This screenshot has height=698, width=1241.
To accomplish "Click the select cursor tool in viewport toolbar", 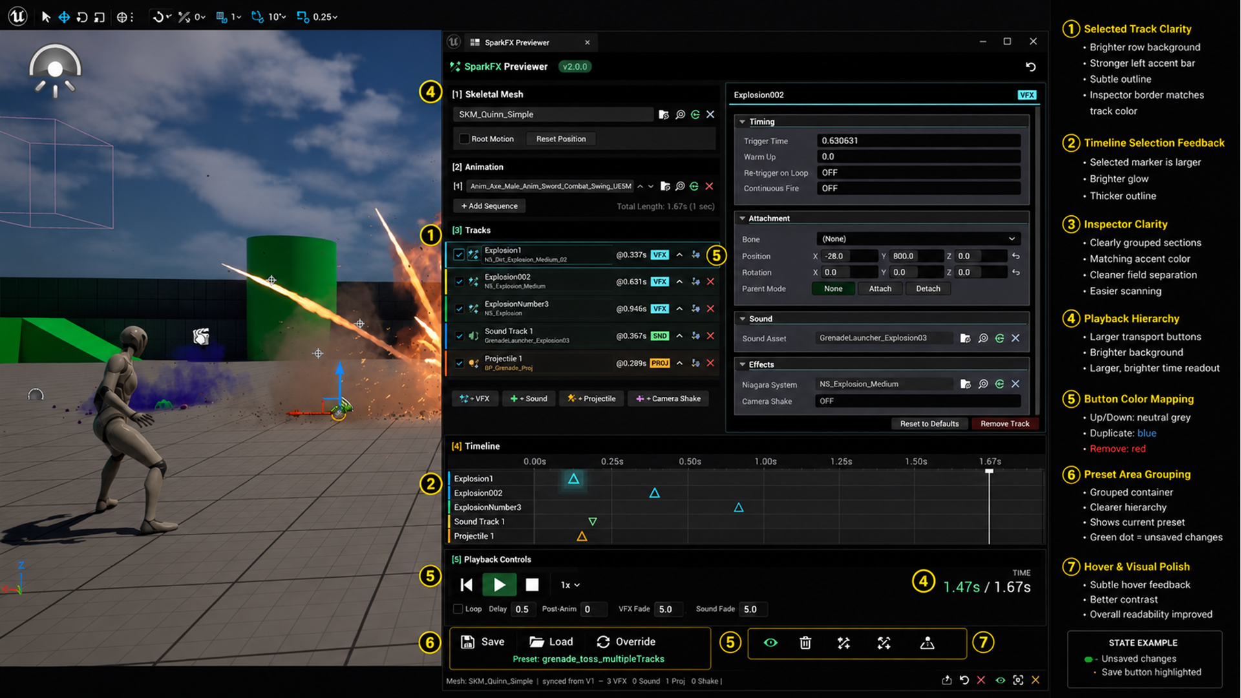I will [x=46, y=17].
